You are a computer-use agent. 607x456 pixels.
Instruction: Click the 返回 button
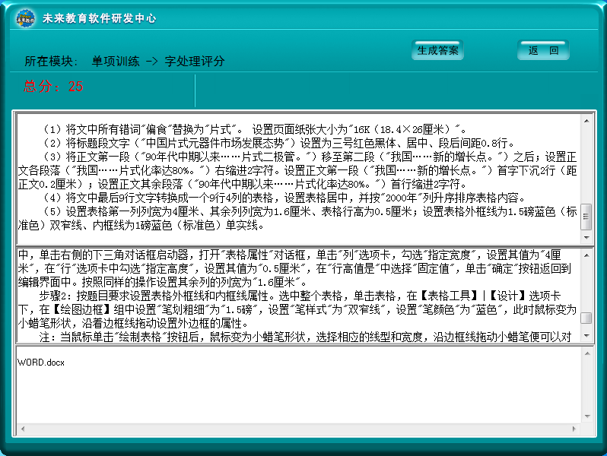(x=543, y=50)
